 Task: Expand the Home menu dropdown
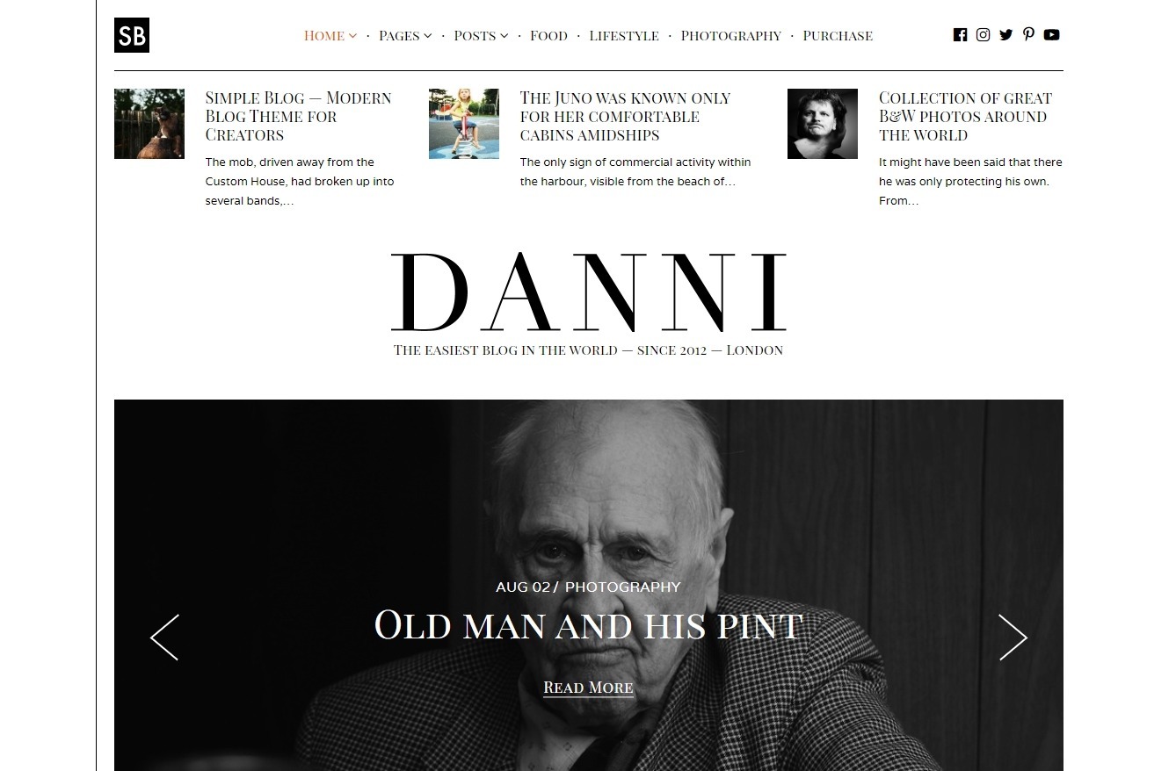(x=330, y=36)
